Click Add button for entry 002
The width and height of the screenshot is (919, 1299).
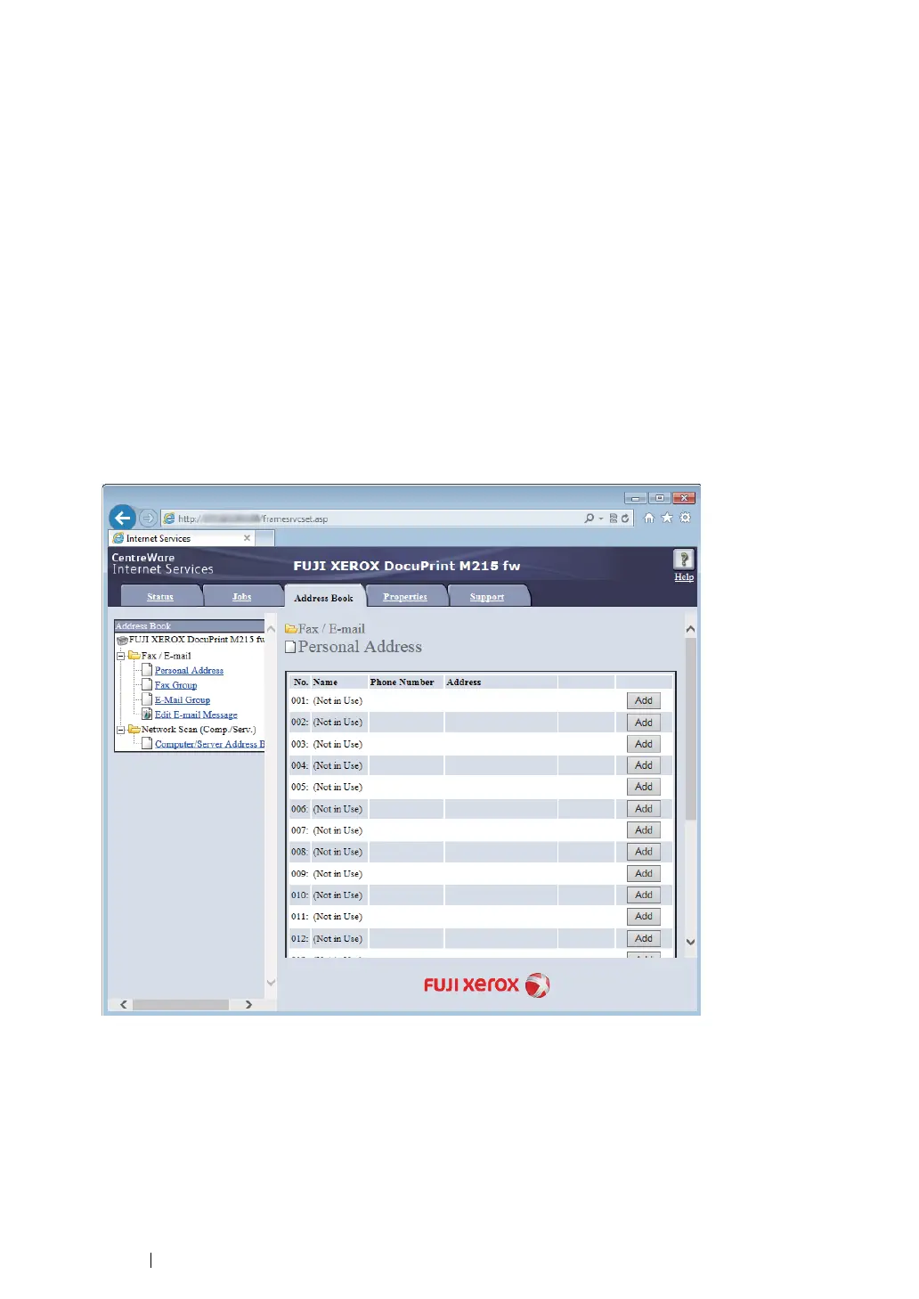click(644, 723)
